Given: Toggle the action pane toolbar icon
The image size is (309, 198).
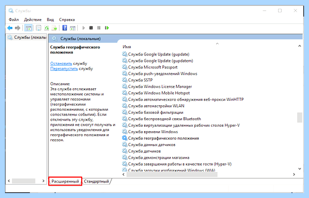Looking at the screenshot, I should pos(73,28).
